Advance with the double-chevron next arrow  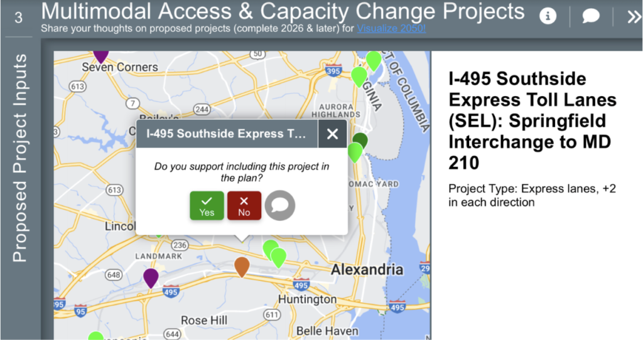click(634, 17)
